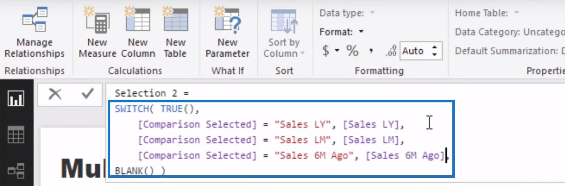
Task: Open the Format dropdown
Action: [x=342, y=31]
